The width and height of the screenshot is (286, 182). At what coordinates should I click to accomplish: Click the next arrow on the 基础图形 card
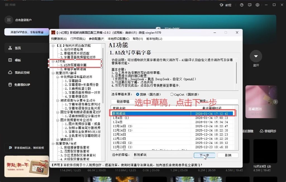coord(275,102)
